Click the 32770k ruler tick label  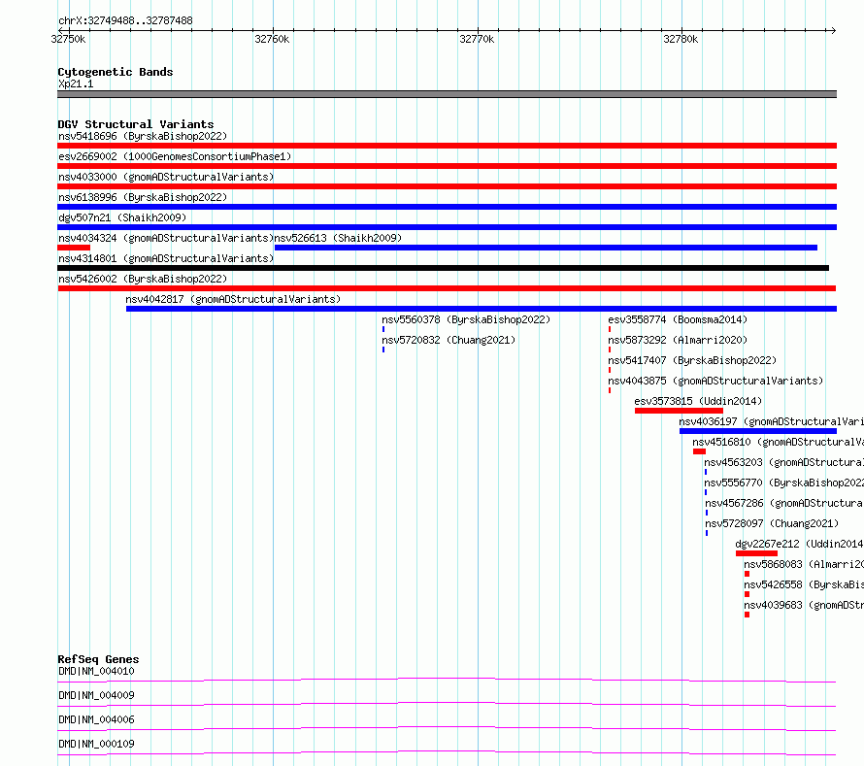[x=477, y=39]
